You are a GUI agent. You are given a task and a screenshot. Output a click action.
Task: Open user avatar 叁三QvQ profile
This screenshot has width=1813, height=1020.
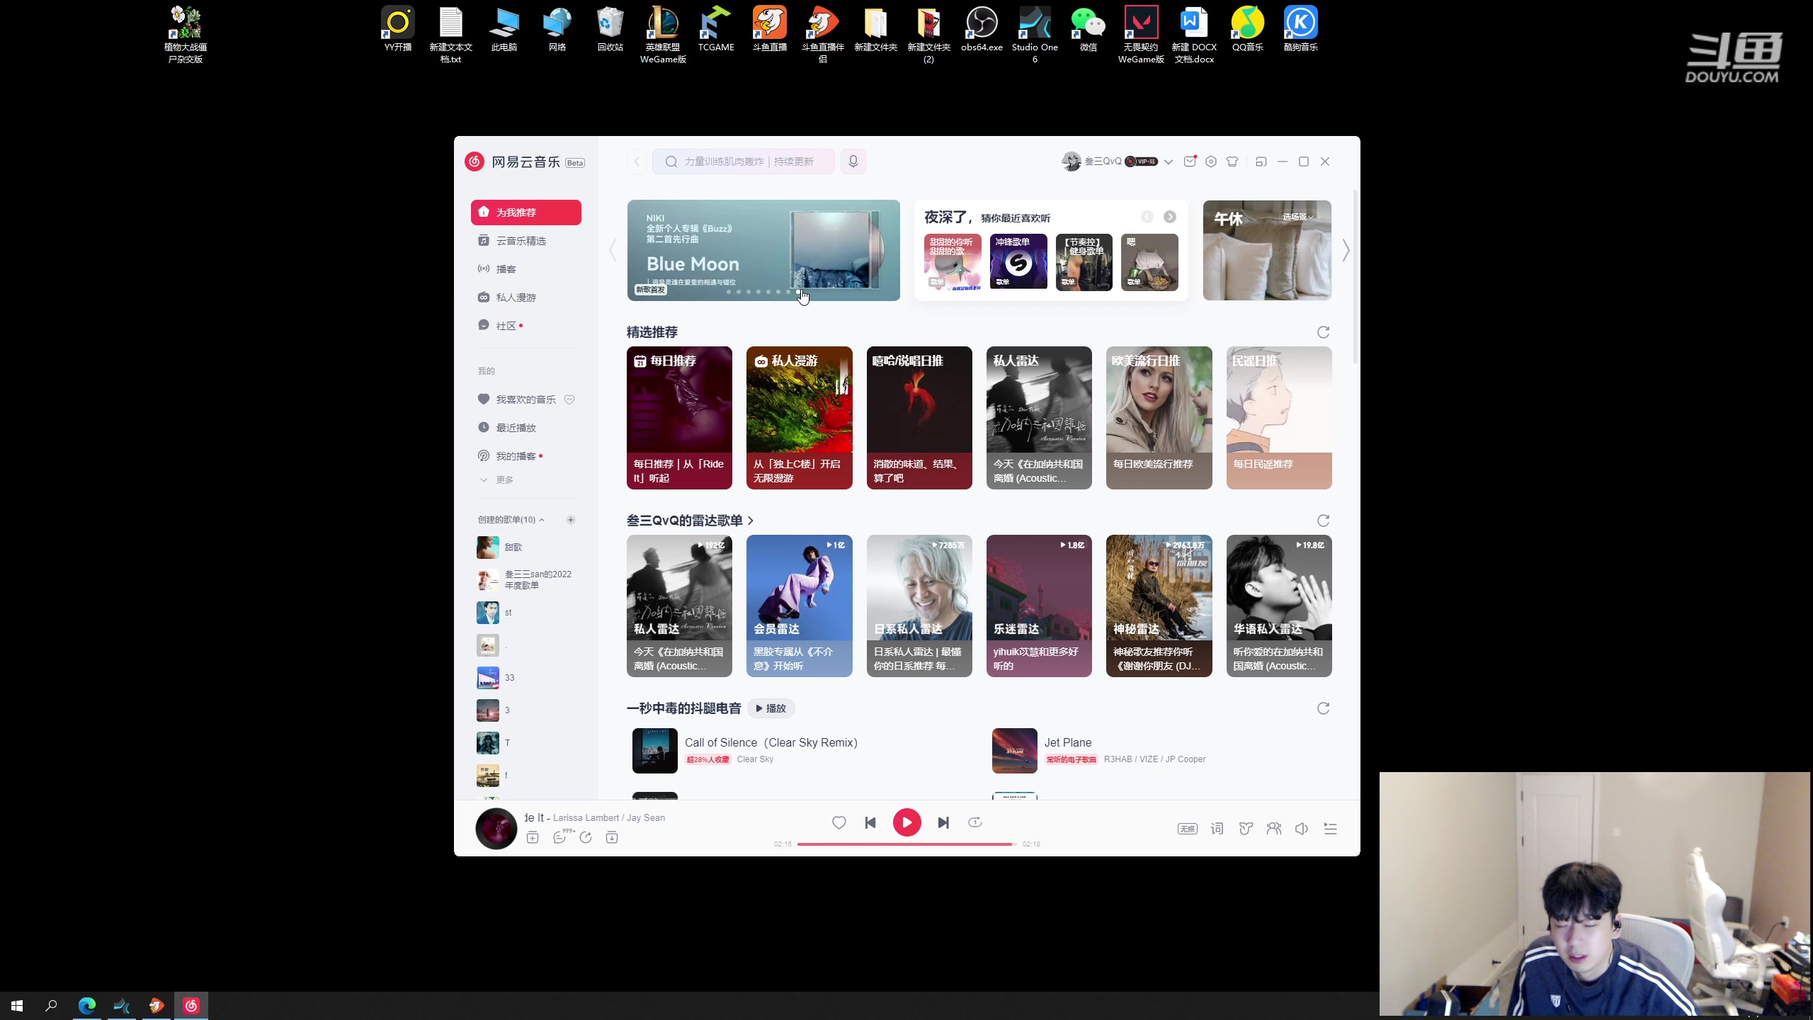(1071, 161)
